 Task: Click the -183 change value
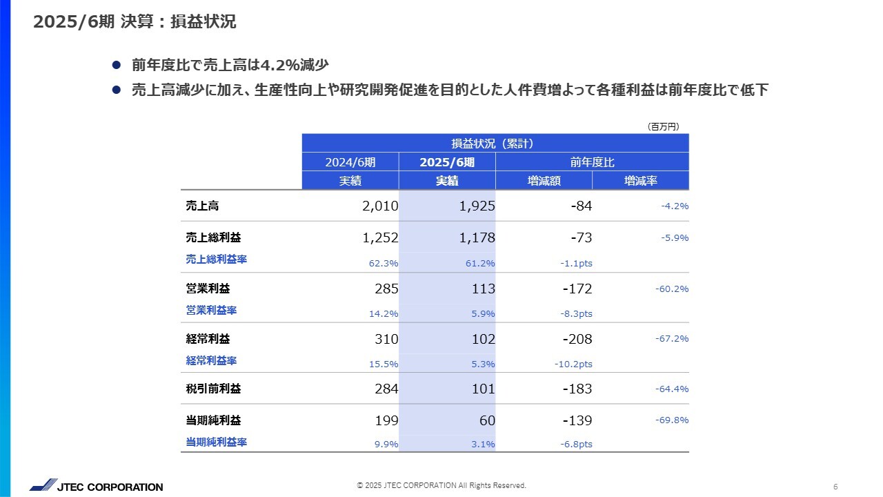(x=577, y=389)
